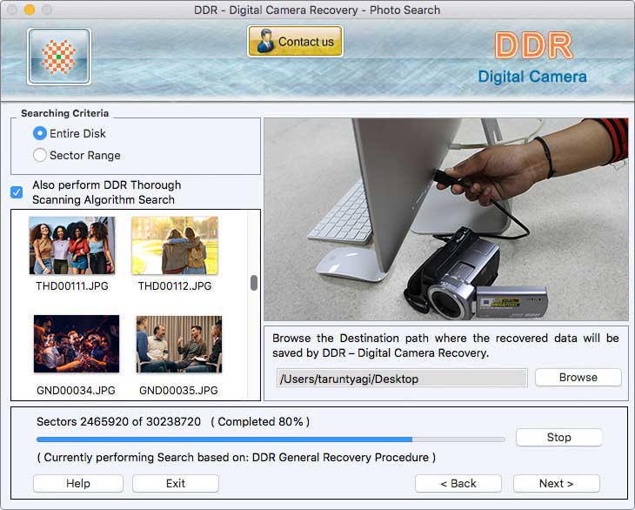Click the Contact us button
Viewport: 635px width, 510px height.
[295, 41]
